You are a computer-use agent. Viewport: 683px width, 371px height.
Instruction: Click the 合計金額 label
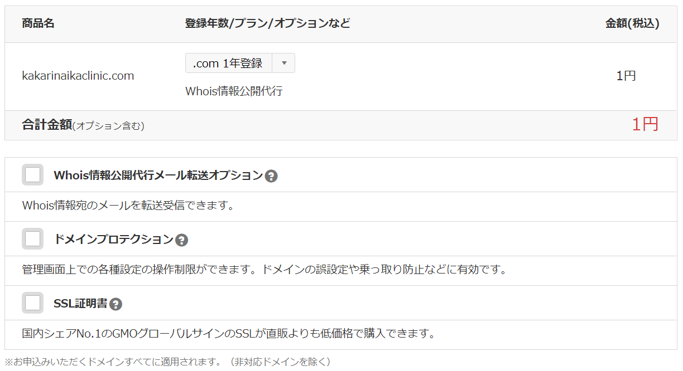[47, 125]
